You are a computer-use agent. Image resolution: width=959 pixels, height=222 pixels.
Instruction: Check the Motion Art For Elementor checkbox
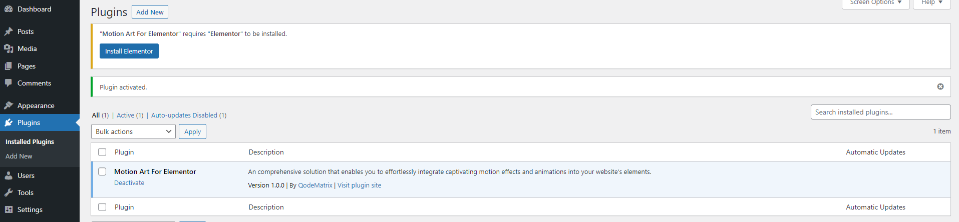point(102,171)
